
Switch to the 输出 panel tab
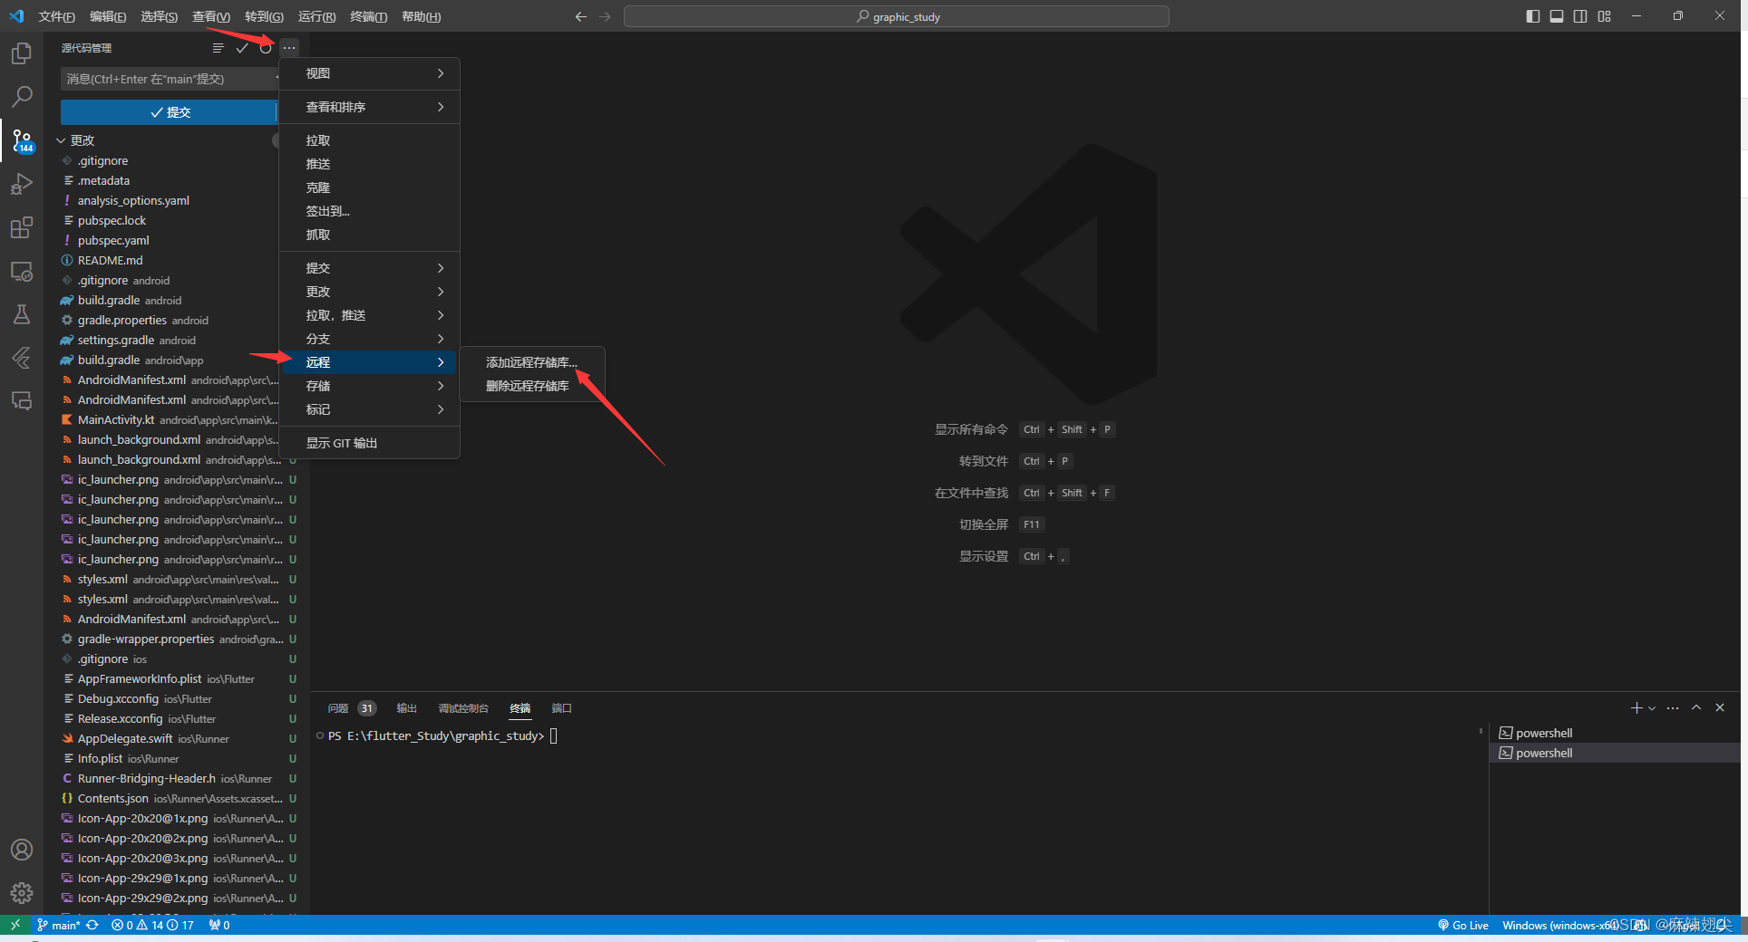407,708
